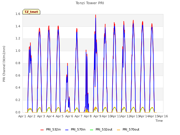Viewport: 180px width, 135px height.
Task: Click the Apr 6 x-axis tick label
Action: pos(69,116)
